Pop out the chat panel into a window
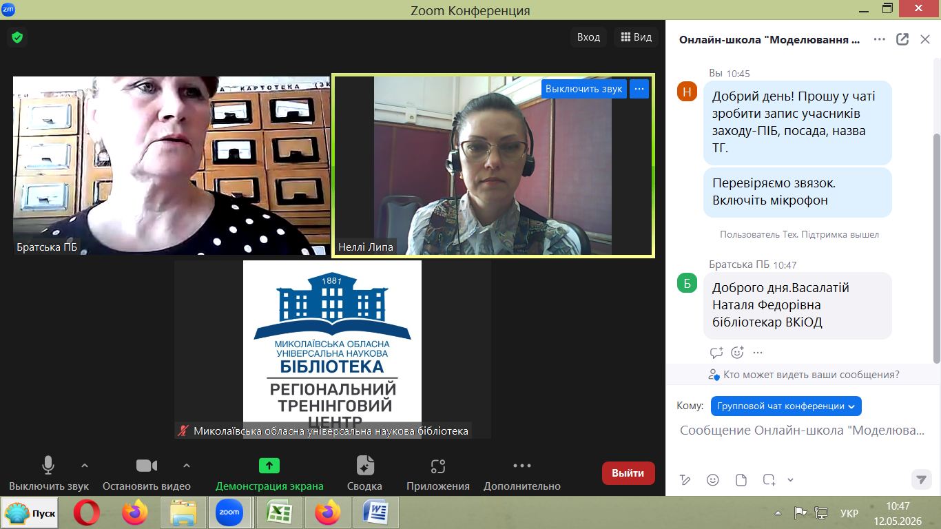Viewport: 941px width, 529px height. [x=902, y=39]
